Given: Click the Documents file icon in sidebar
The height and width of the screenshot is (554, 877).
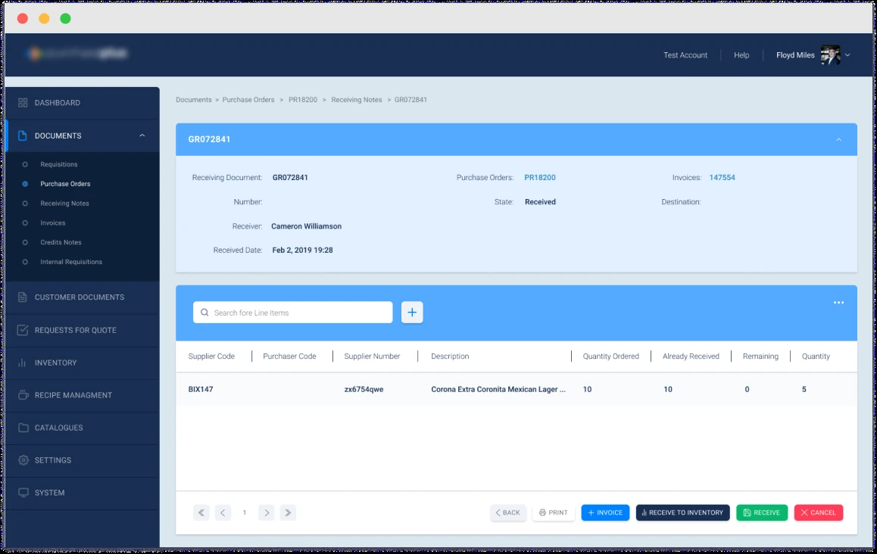Looking at the screenshot, I should pyautogui.click(x=23, y=135).
